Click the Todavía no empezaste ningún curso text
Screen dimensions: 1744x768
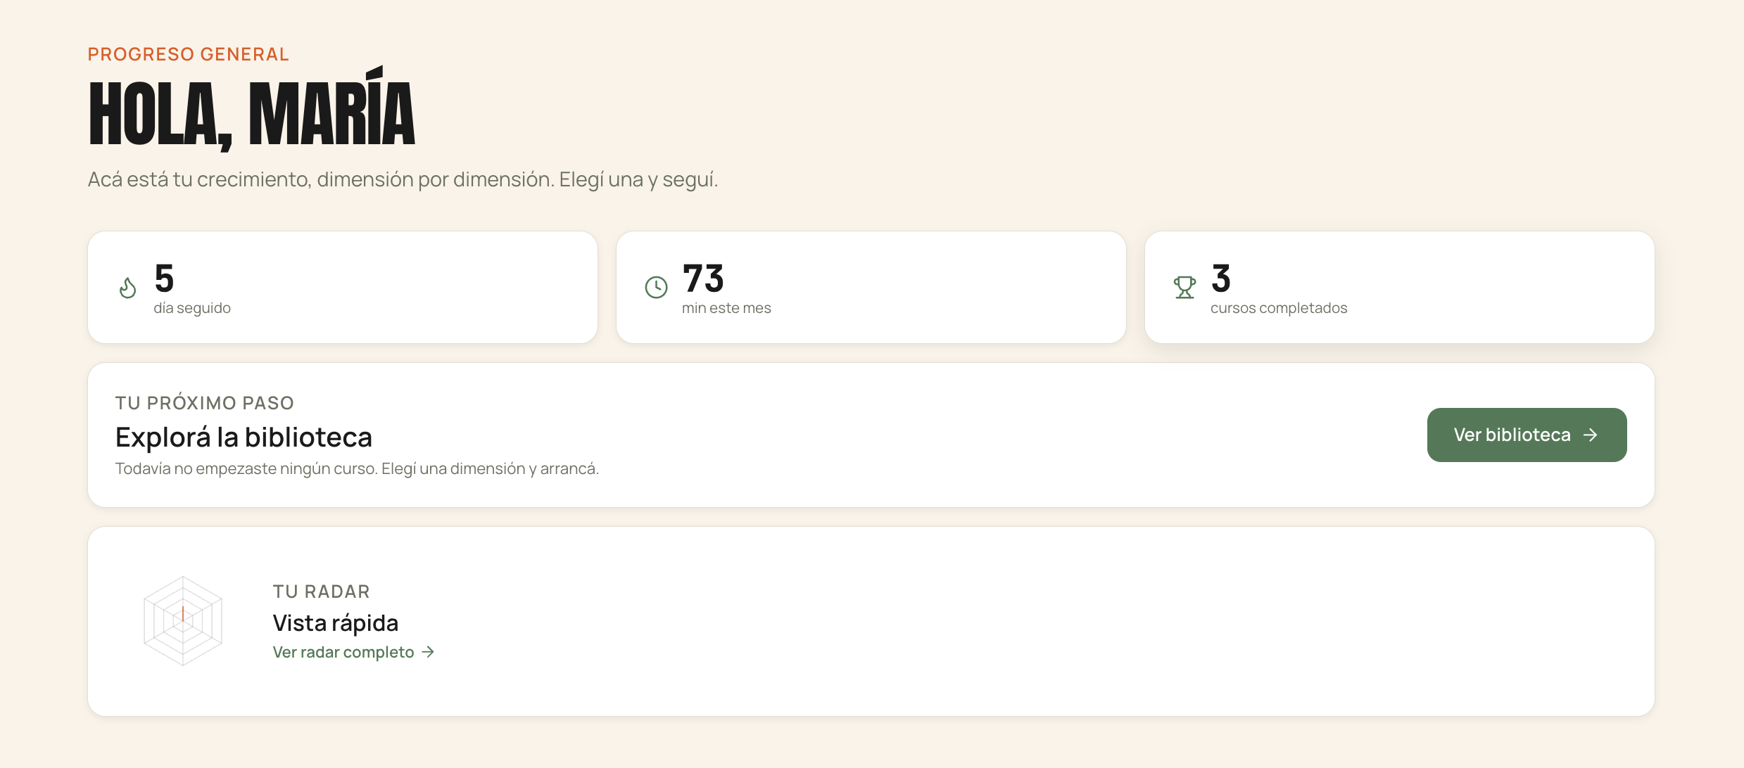pos(357,468)
